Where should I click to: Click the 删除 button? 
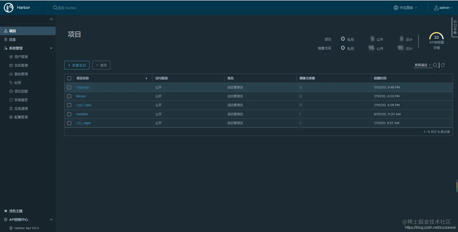(101, 65)
